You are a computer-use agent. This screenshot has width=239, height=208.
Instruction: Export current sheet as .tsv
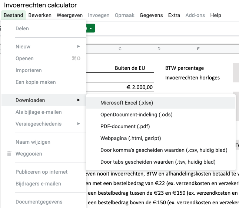point(158,162)
